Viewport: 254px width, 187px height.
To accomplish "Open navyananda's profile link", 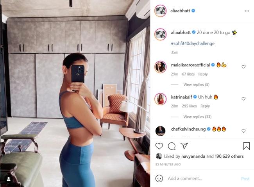I will (x=193, y=156).
